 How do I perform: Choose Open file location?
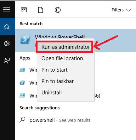(66, 58)
